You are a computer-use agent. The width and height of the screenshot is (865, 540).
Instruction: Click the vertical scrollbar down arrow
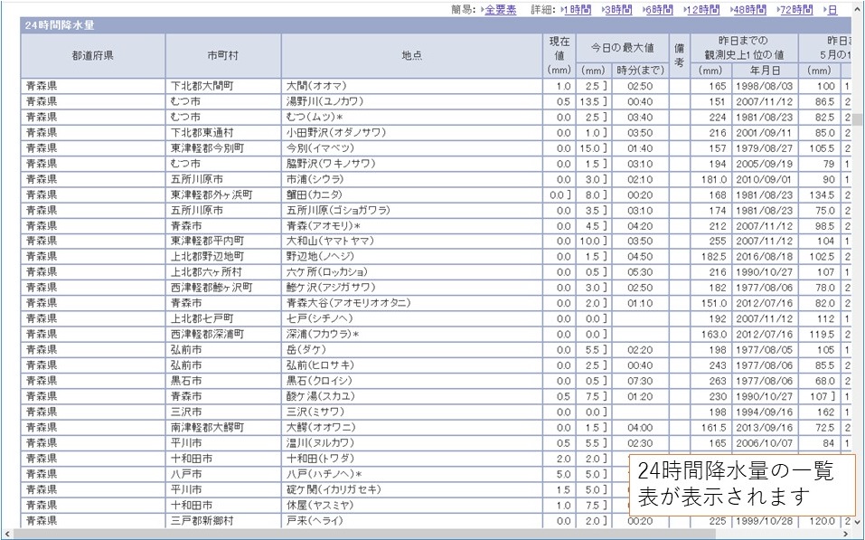pos(857,521)
